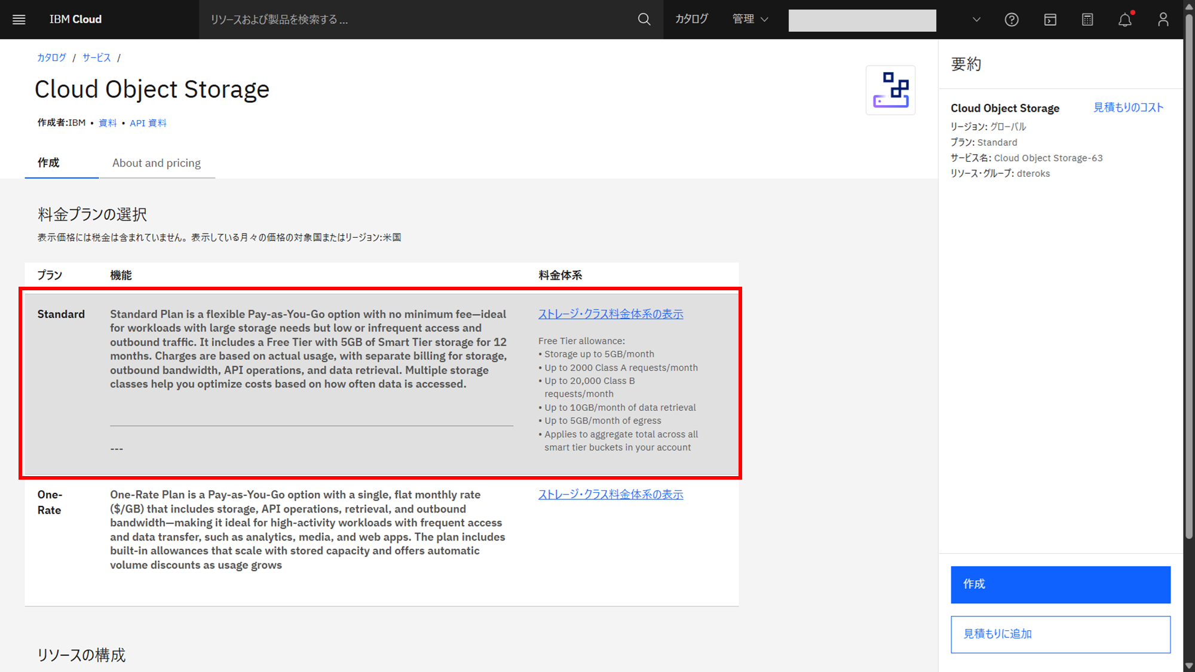Viewport: 1195px width, 672px height.
Task: Click the API 資料 documentation link
Action: tap(148, 123)
